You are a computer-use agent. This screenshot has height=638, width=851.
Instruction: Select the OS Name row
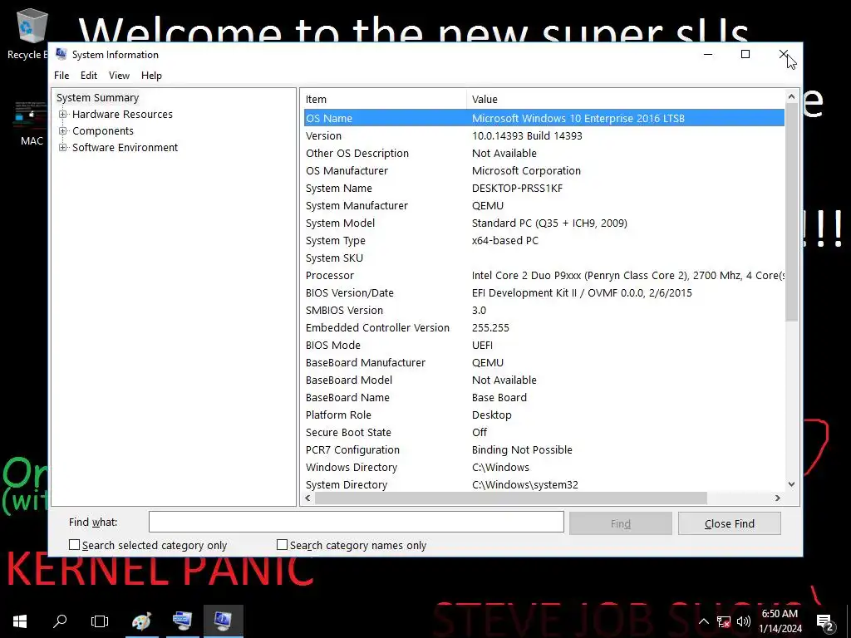pos(544,118)
